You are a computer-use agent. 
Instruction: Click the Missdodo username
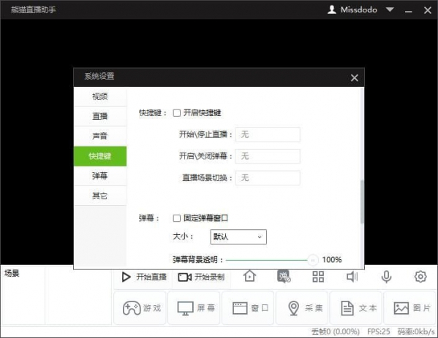tap(359, 9)
